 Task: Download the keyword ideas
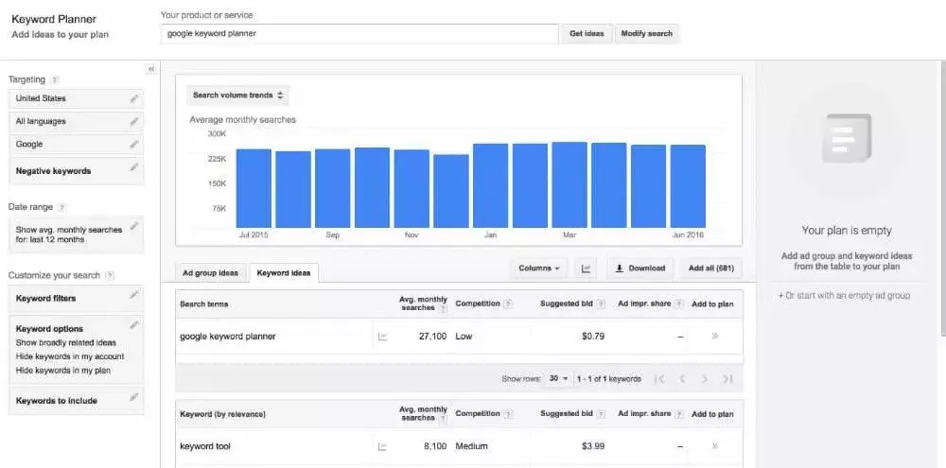point(640,269)
